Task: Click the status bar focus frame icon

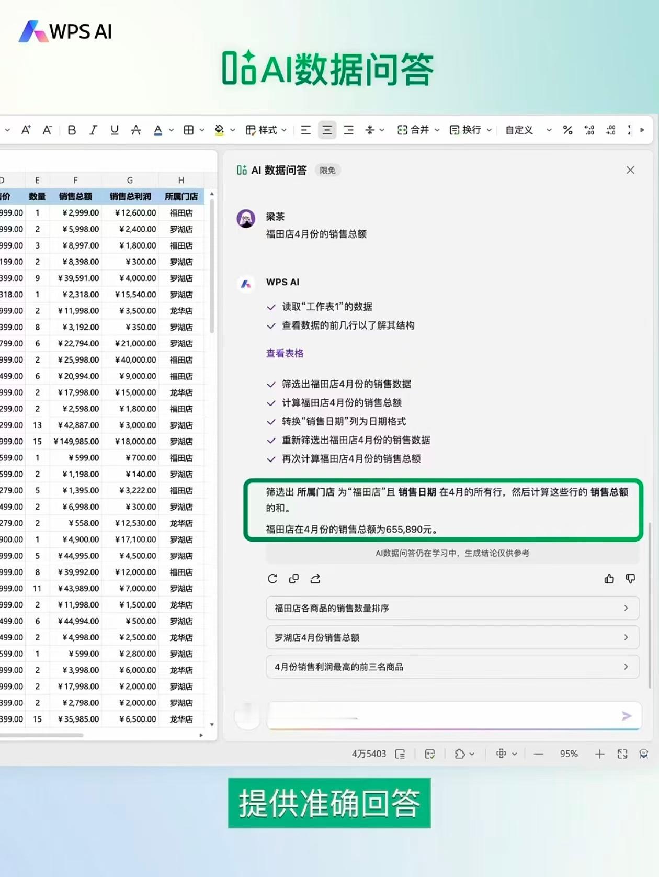Action: tap(501, 754)
